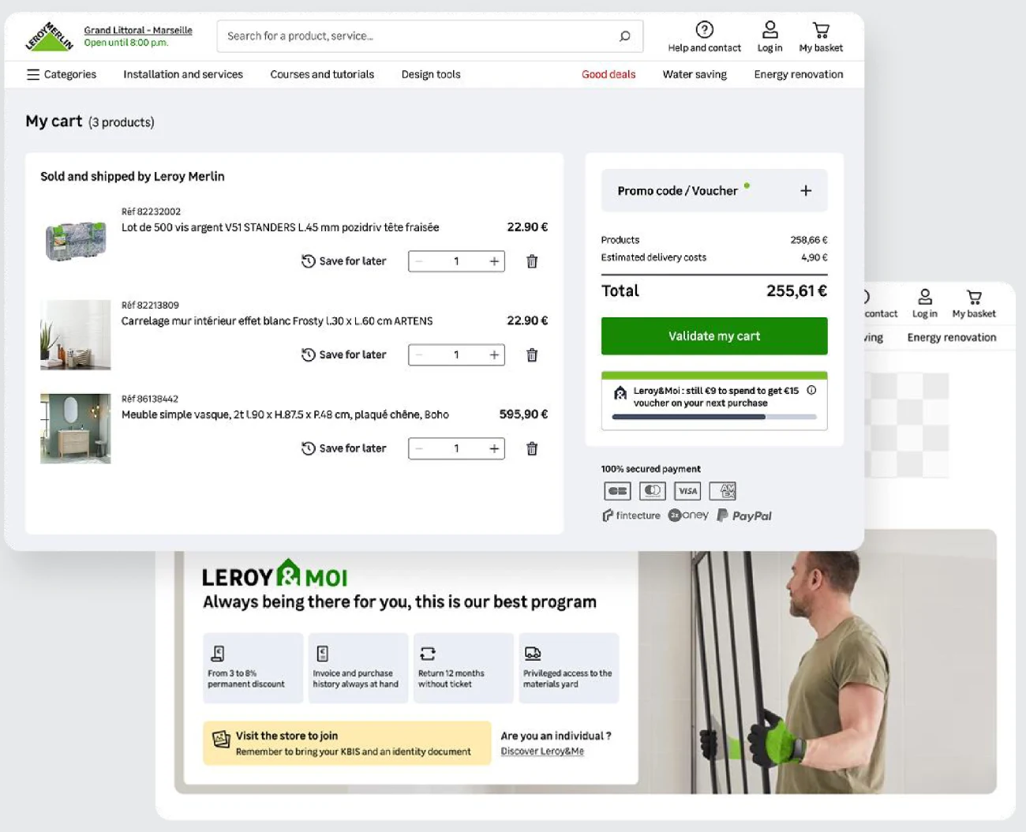
Task: Click the PayPal payment logo
Action: [744, 515]
